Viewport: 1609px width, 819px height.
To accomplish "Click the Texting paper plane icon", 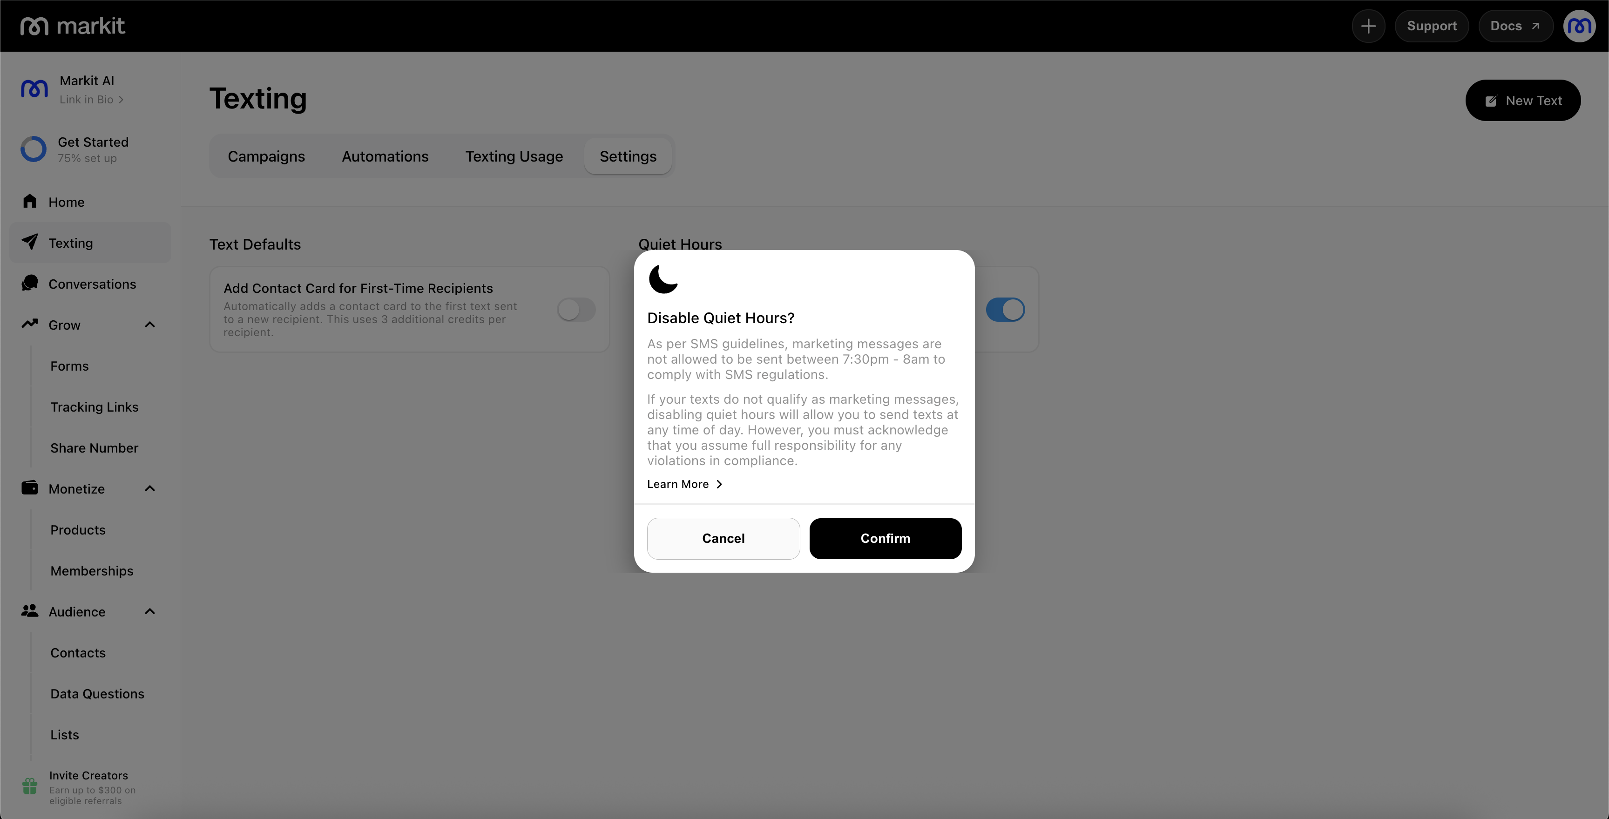I will pyautogui.click(x=29, y=243).
